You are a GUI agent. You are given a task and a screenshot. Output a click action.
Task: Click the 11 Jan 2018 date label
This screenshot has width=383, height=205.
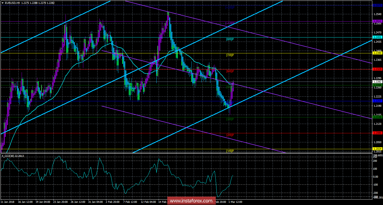tap(7, 202)
